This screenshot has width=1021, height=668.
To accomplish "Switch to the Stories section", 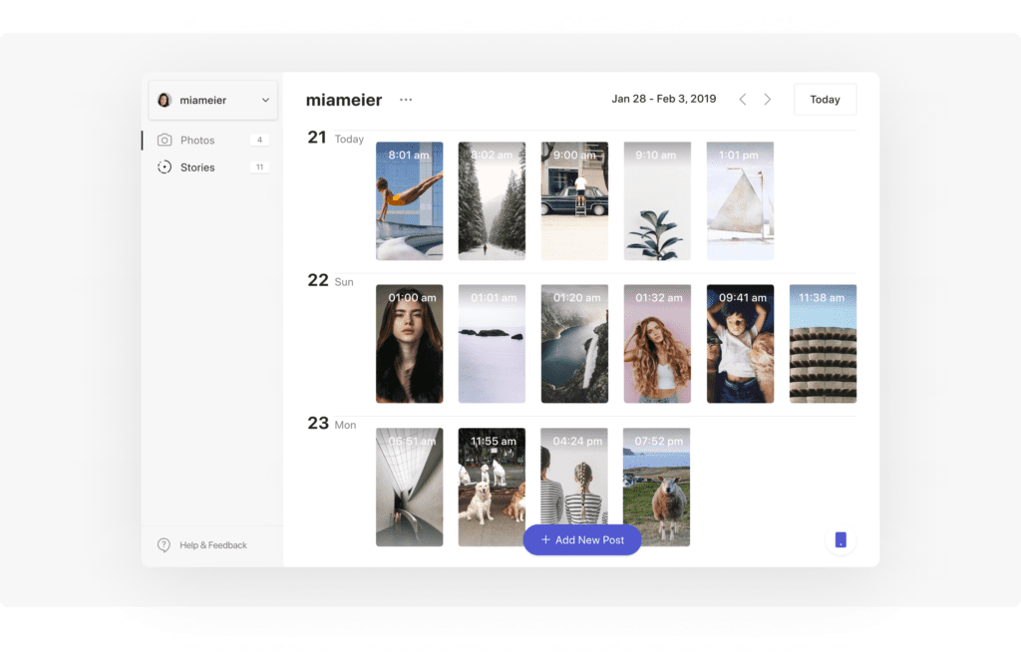I will pos(196,167).
